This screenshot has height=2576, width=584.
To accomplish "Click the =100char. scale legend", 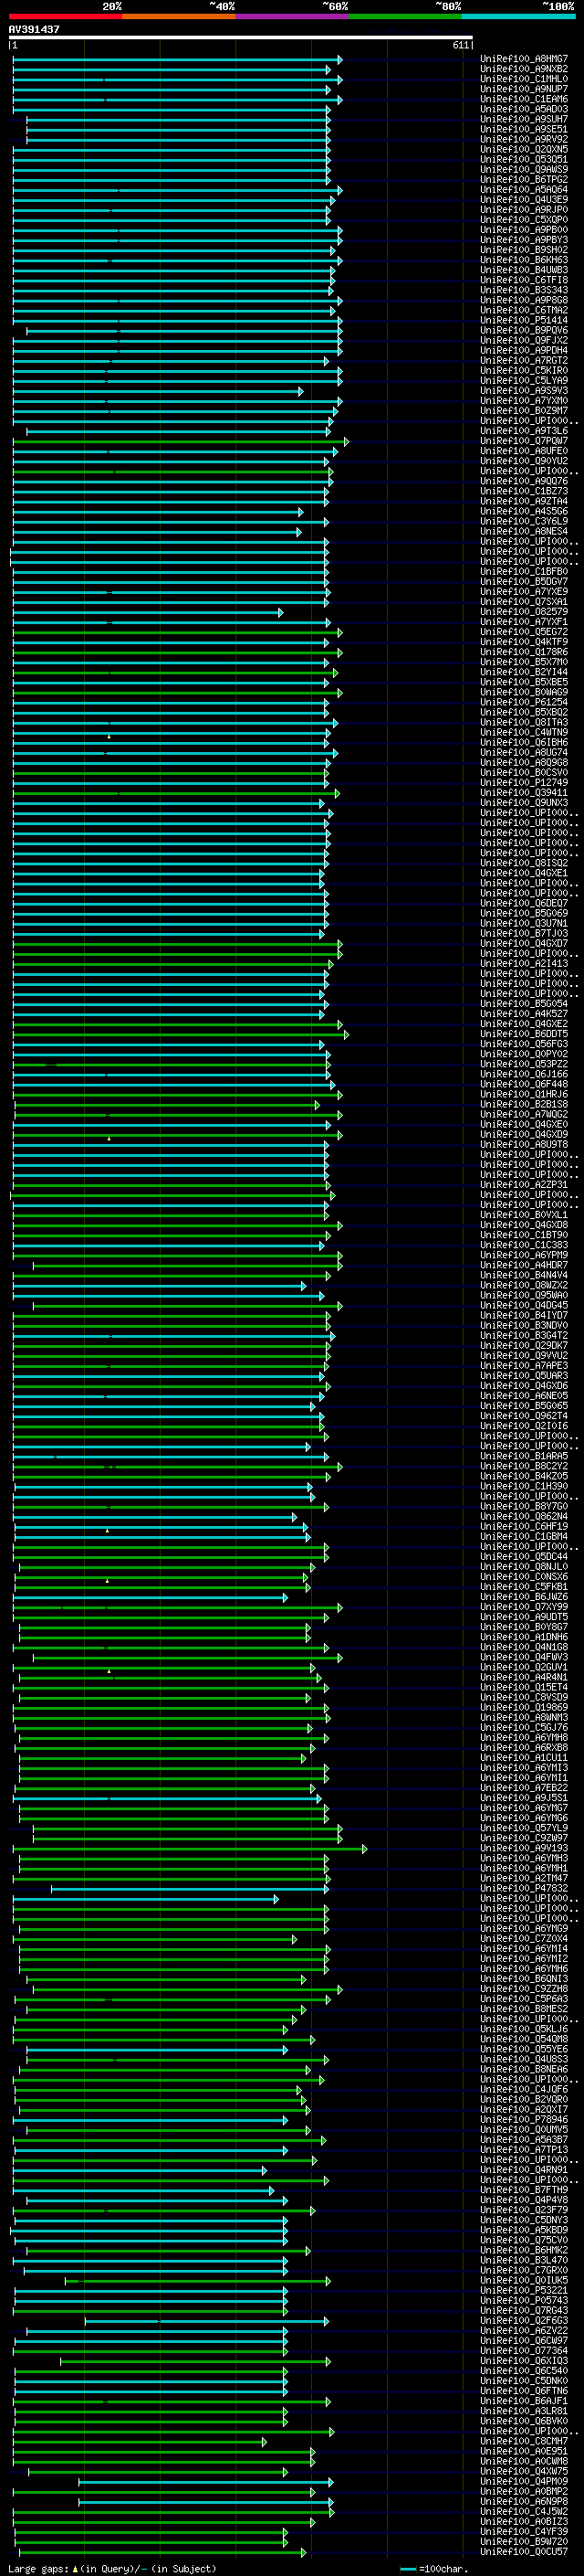I will click(434, 2568).
